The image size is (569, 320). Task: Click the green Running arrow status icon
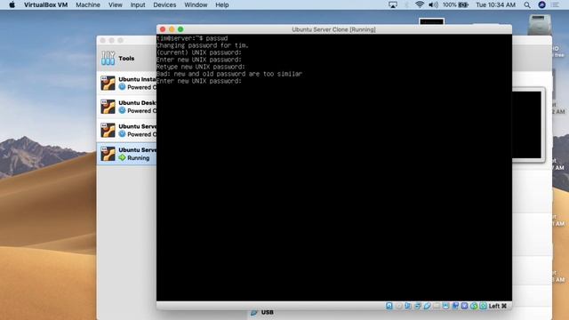[x=123, y=158]
